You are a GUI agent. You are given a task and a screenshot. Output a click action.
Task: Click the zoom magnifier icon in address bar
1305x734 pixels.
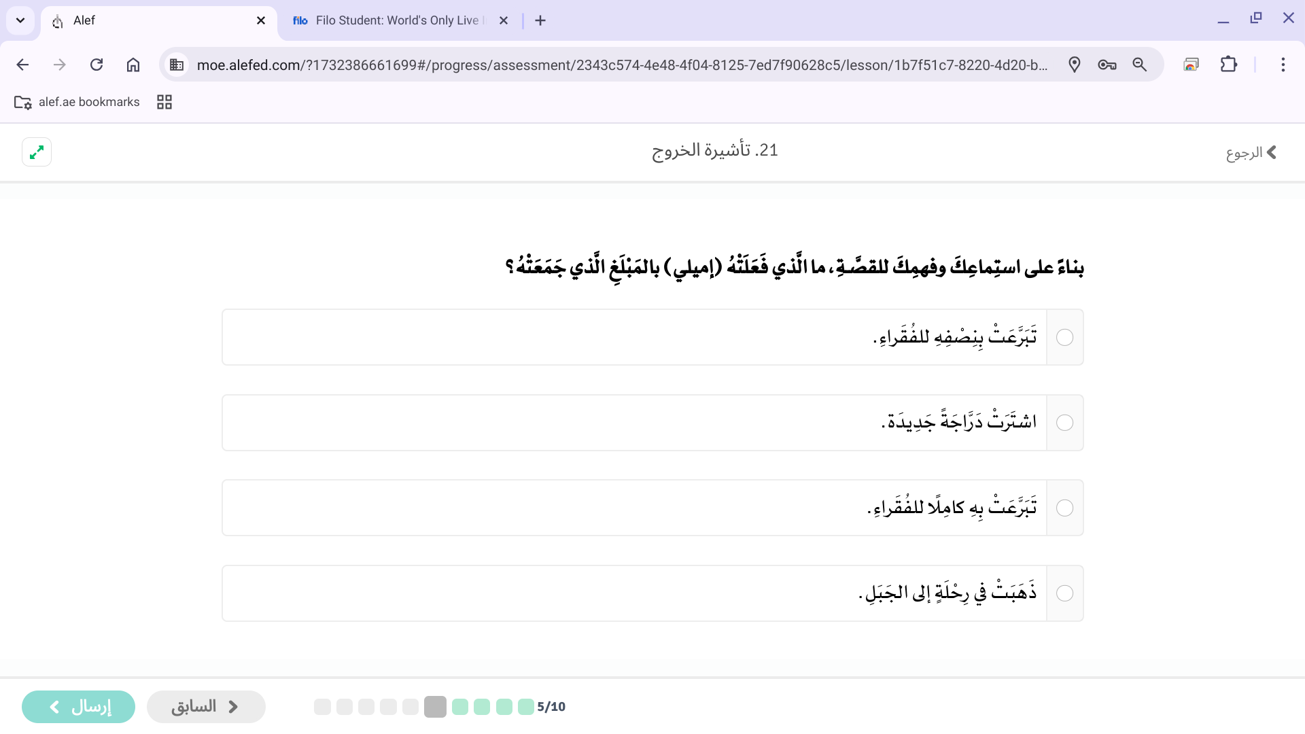1140,65
